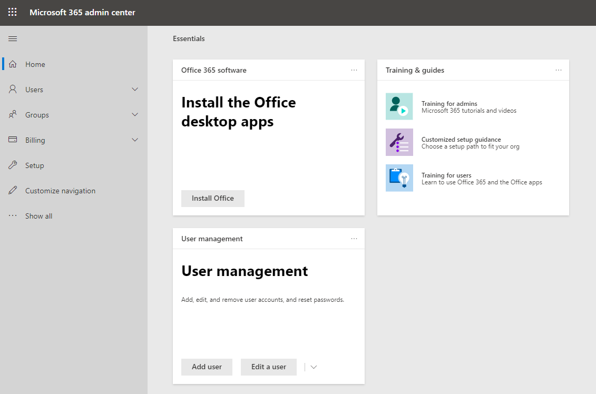The width and height of the screenshot is (596, 394).
Task: Click the Users person icon
Action: coord(13,90)
